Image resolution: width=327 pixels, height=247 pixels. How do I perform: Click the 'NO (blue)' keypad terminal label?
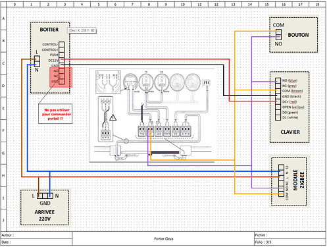(x=289, y=80)
